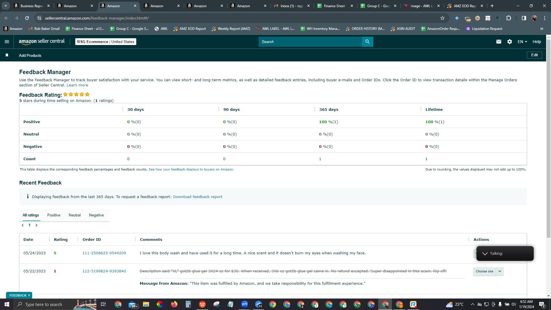Open Task View on the taskbar

click(x=103, y=304)
